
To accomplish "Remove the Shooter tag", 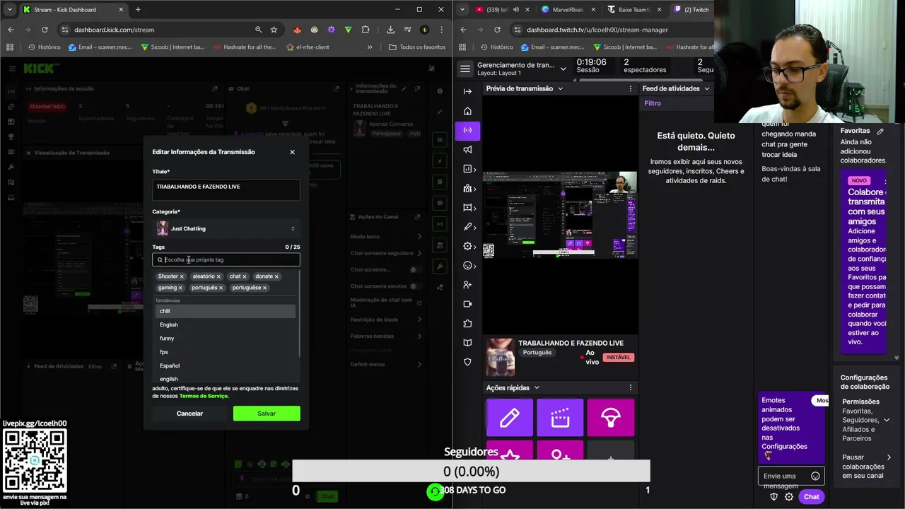I will (x=182, y=276).
